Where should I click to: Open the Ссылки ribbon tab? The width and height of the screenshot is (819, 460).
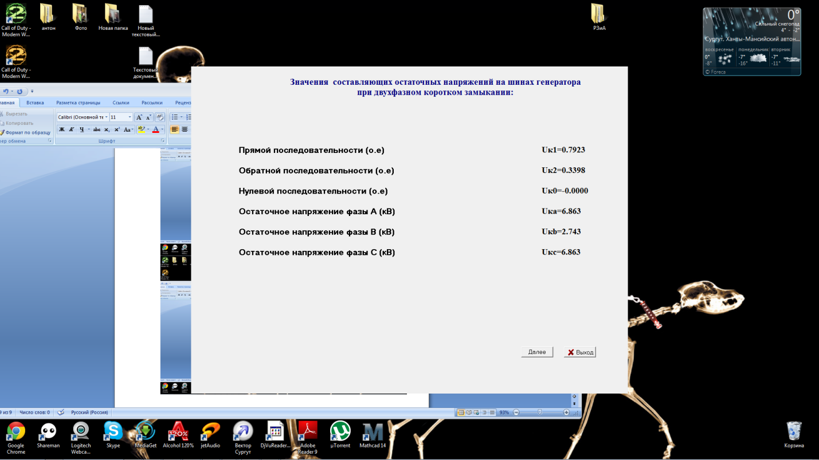click(x=121, y=103)
